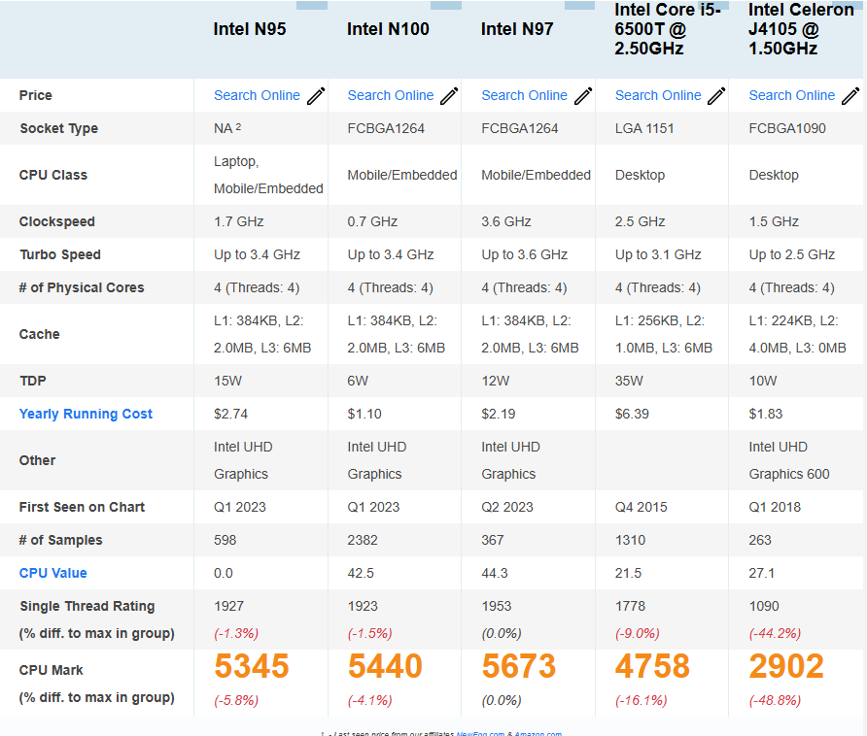Image resolution: width=867 pixels, height=736 pixels.
Task: Click the 35W TDP value
Action: point(629,381)
